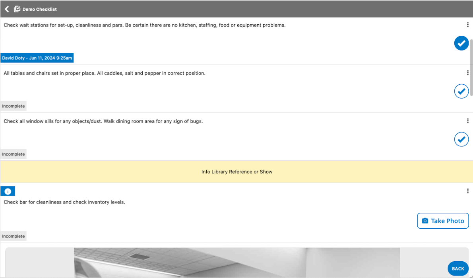Click the Info Library Reference or Show banner
473x278 pixels.
236,172
